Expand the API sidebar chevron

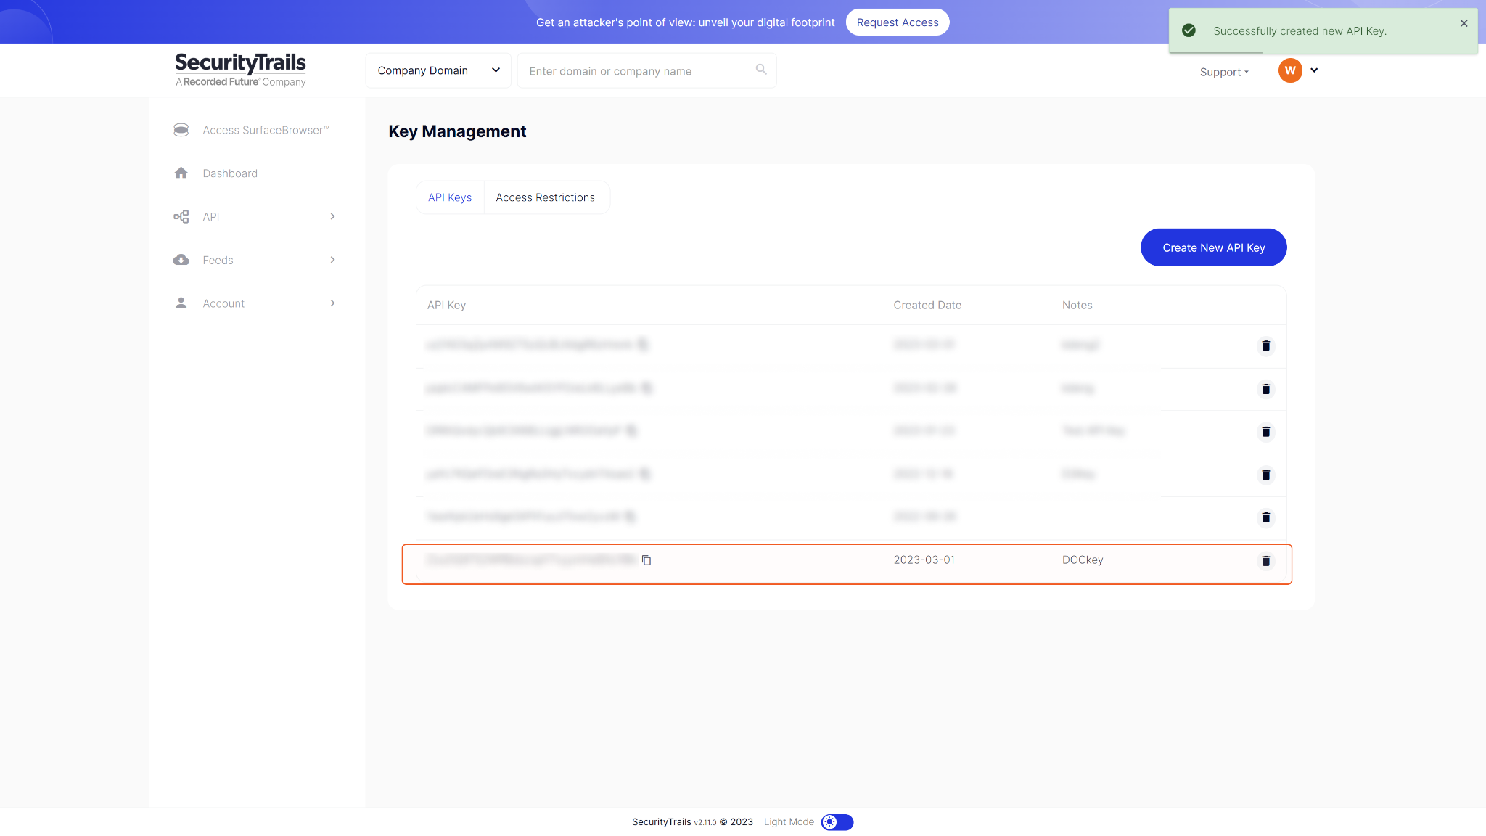332,216
